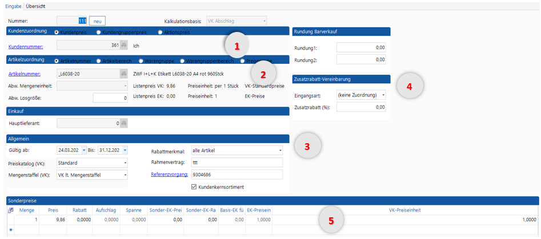541x239 pixels.
Task: Click the new row asterisk in Sonderpreise
Action: pyautogui.click(x=11, y=229)
